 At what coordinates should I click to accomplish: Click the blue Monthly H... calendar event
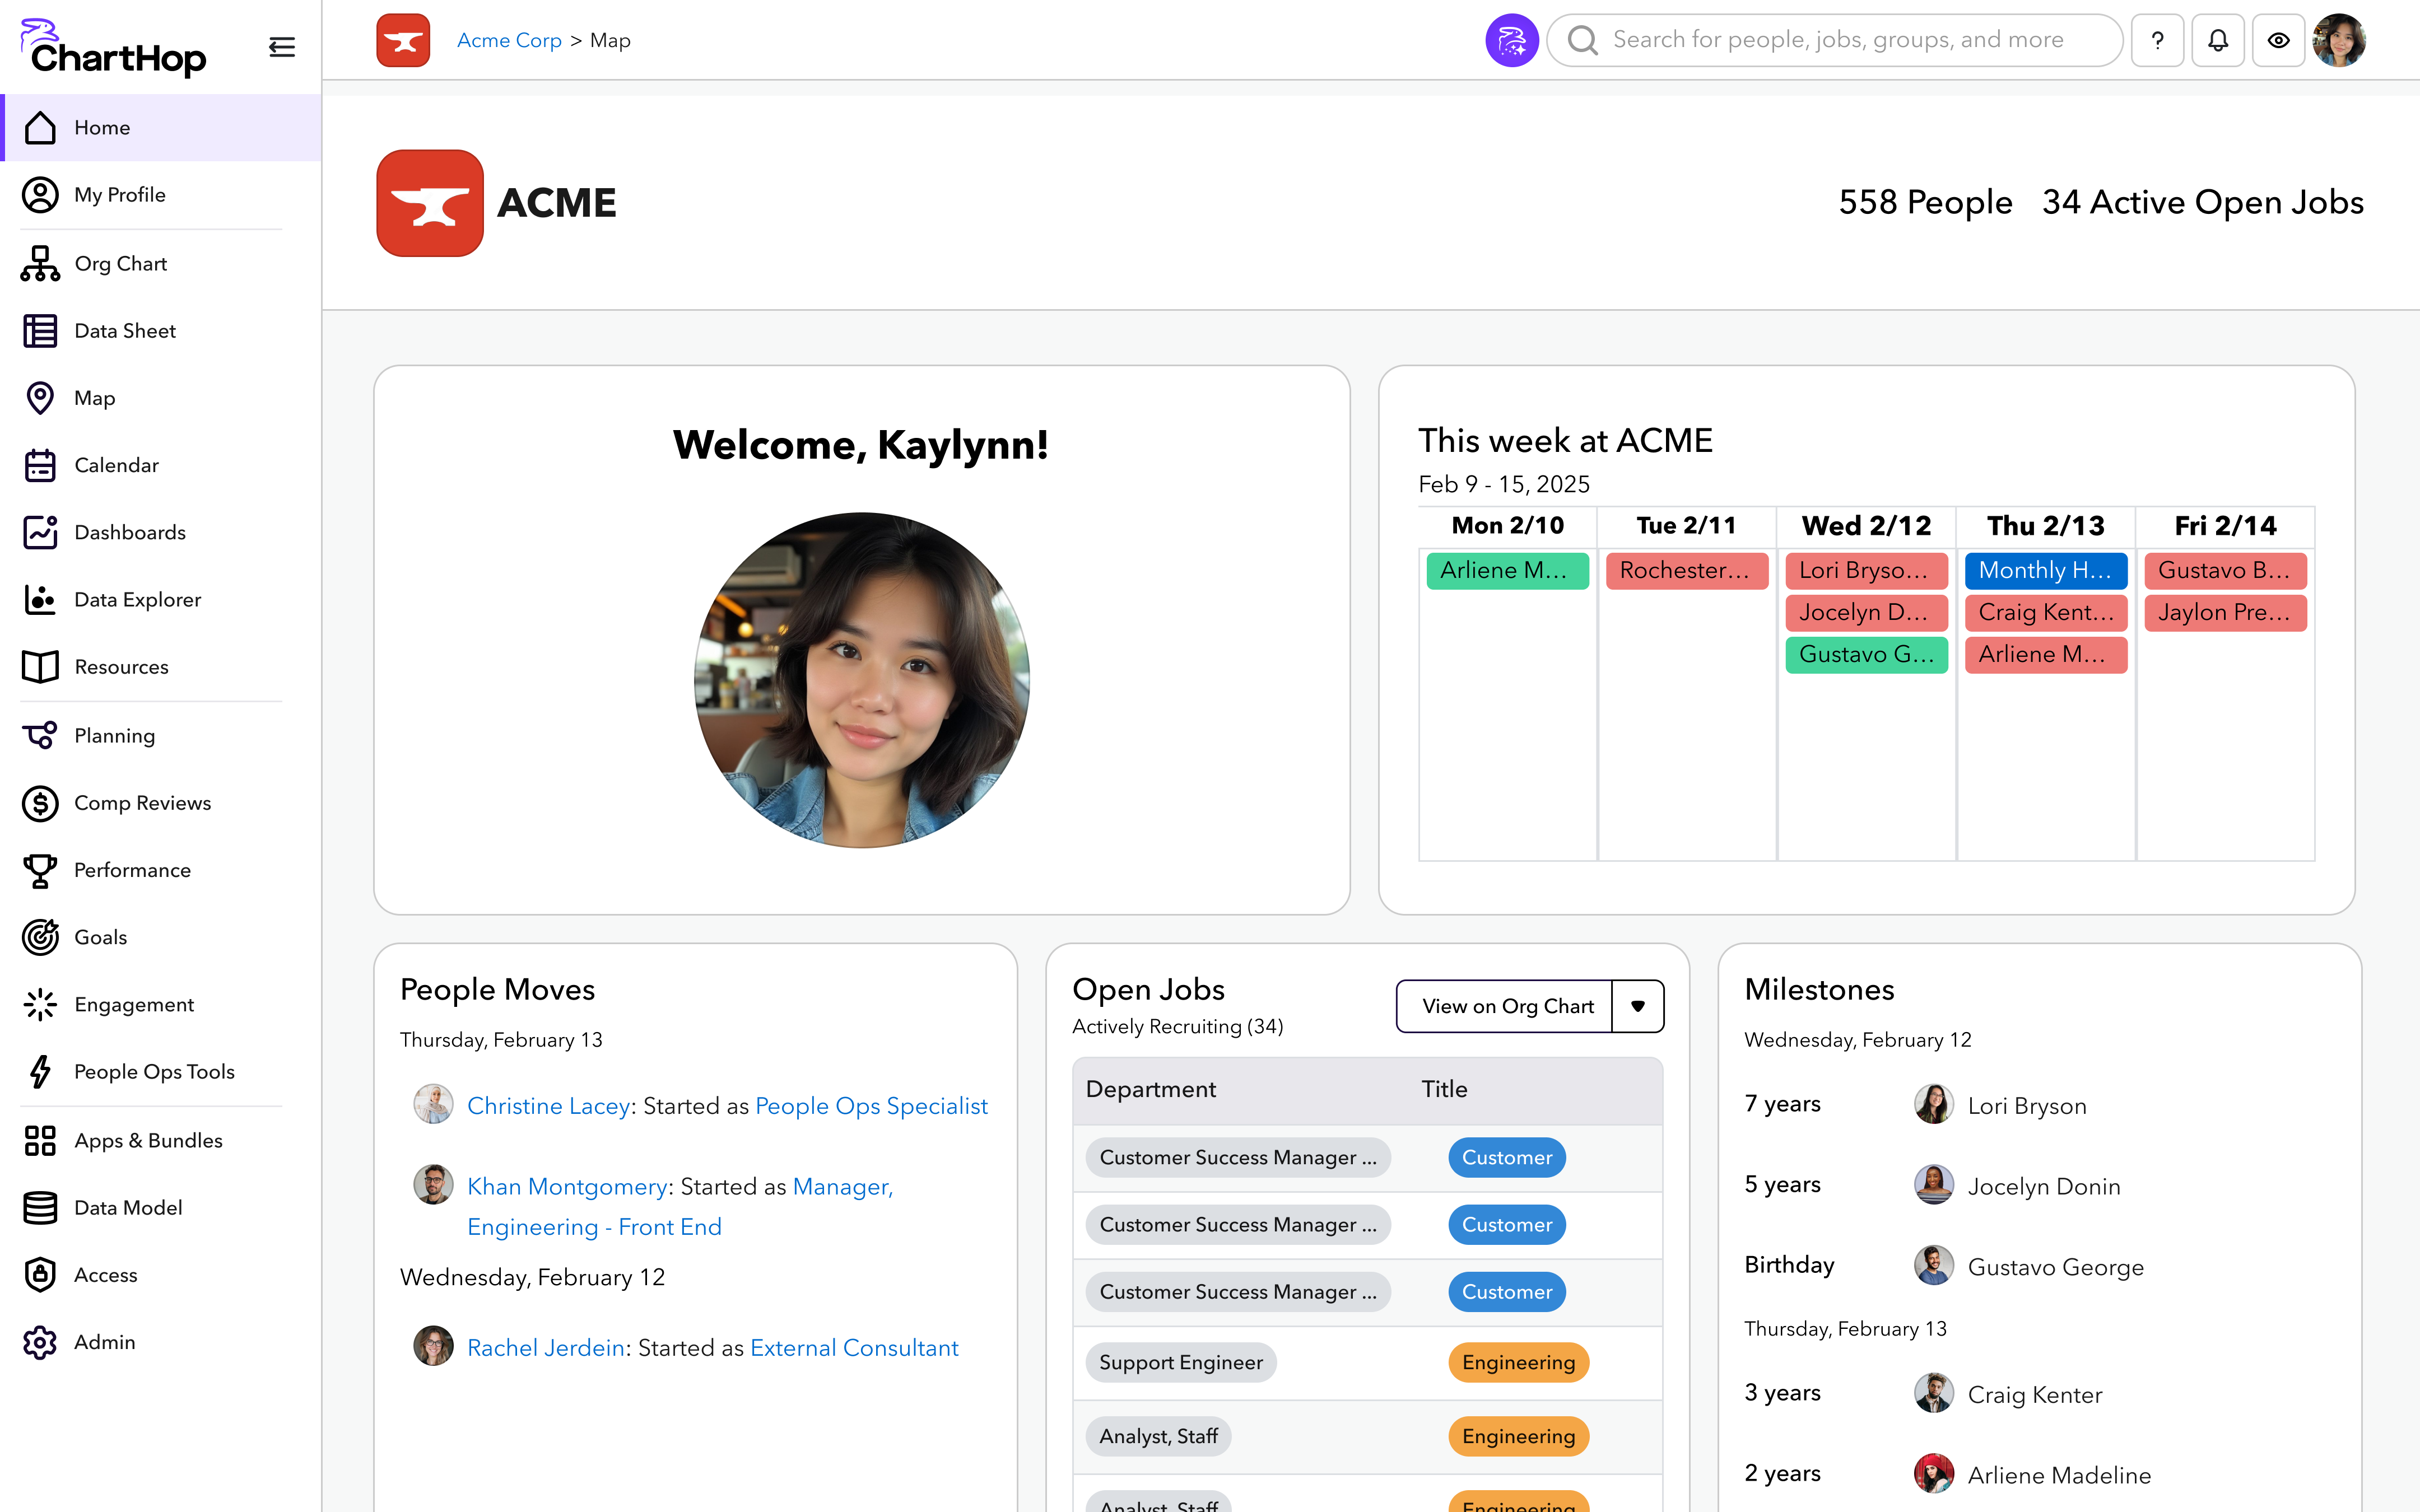2045,570
